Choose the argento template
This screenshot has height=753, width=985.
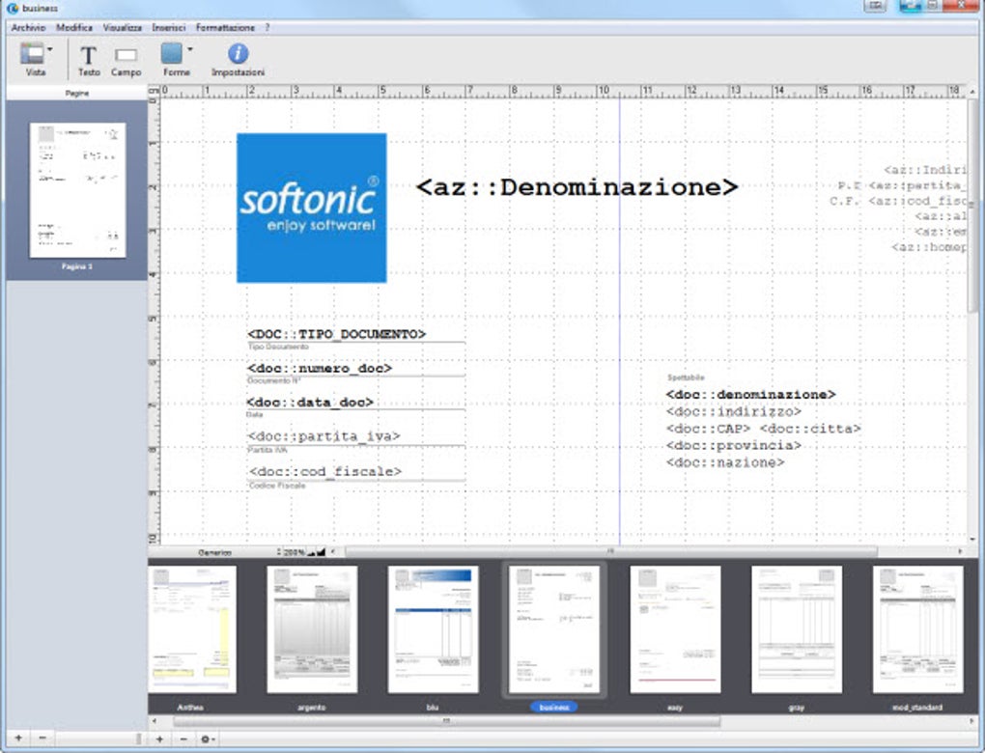pos(311,629)
